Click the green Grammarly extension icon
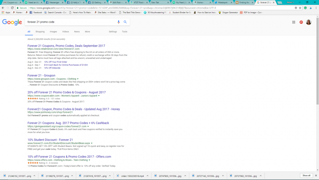319x180 pixels. point(305,8)
